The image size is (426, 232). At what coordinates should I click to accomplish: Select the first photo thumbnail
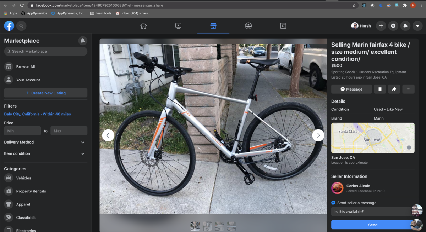tap(195, 226)
